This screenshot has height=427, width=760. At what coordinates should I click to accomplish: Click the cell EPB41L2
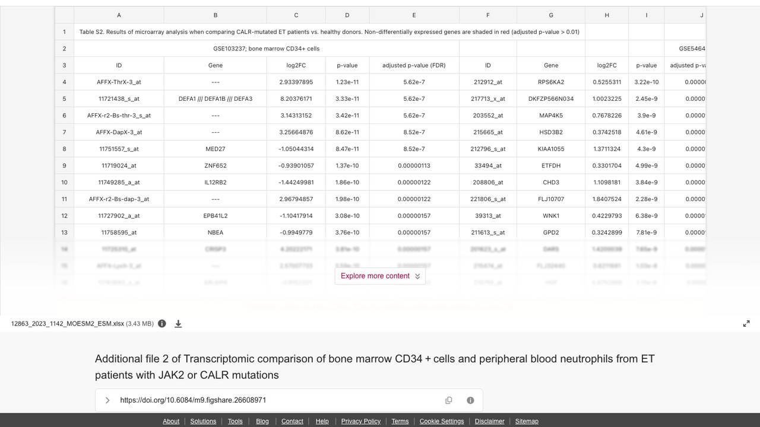click(x=216, y=216)
